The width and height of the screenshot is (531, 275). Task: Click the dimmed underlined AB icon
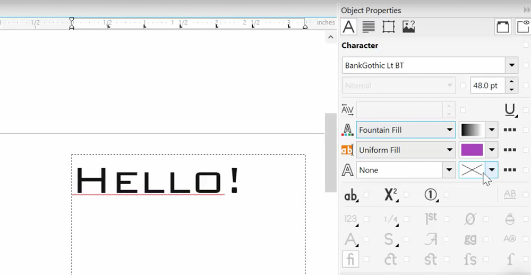coord(510,194)
